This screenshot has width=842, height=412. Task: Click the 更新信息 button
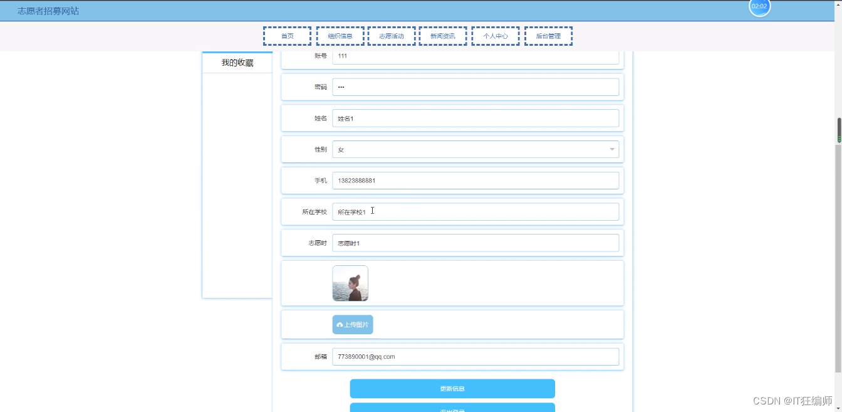[x=452, y=389]
